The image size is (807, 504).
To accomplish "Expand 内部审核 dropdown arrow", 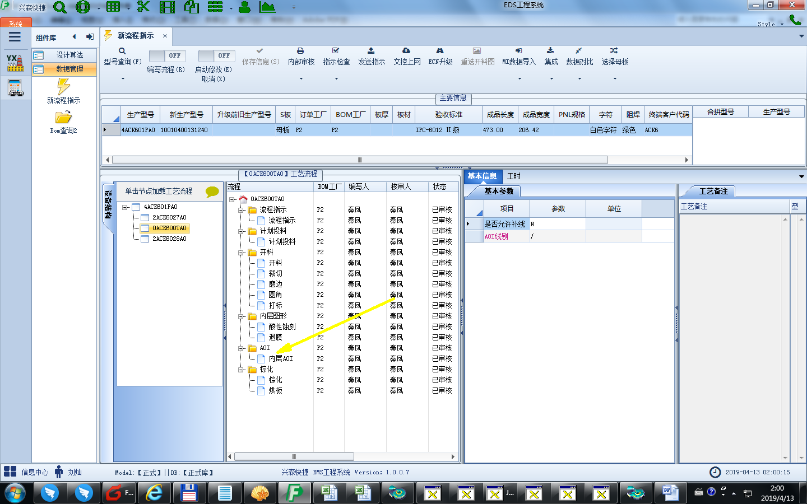I will [x=301, y=78].
